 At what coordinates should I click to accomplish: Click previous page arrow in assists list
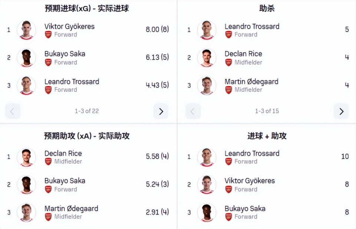tap(193, 111)
